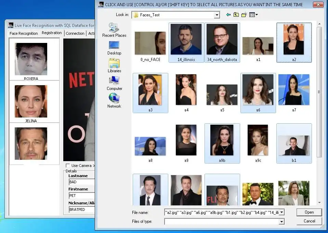Select the 14_illinois picture

click(186, 43)
